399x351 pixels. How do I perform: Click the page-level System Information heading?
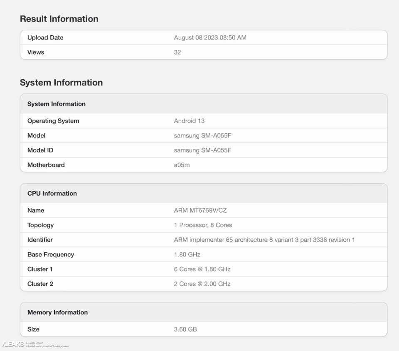tap(61, 82)
